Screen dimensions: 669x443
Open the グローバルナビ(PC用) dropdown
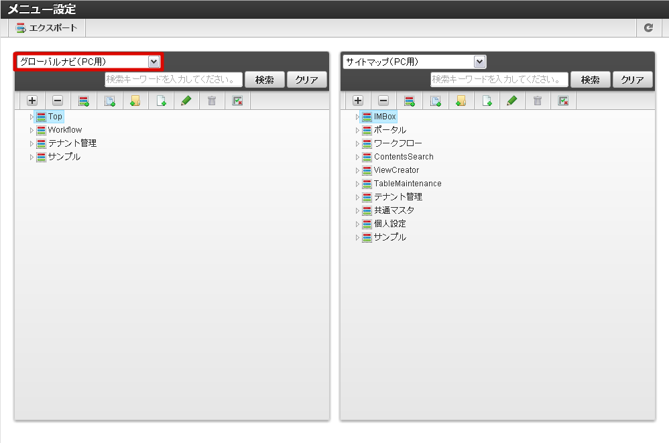(88, 62)
